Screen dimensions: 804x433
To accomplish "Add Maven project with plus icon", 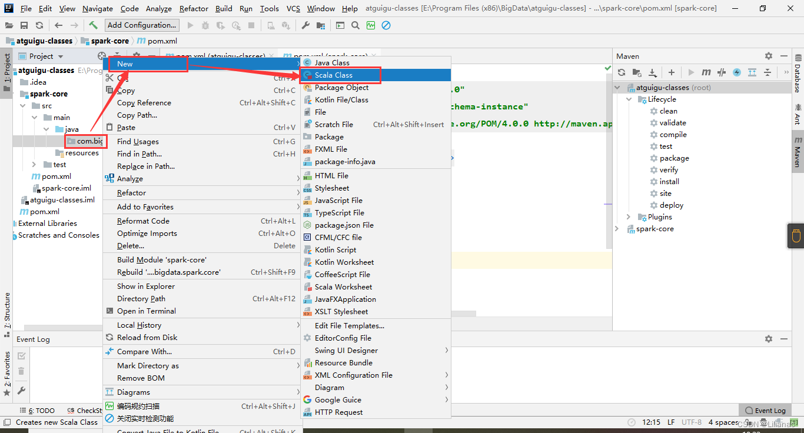I will click(672, 72).
